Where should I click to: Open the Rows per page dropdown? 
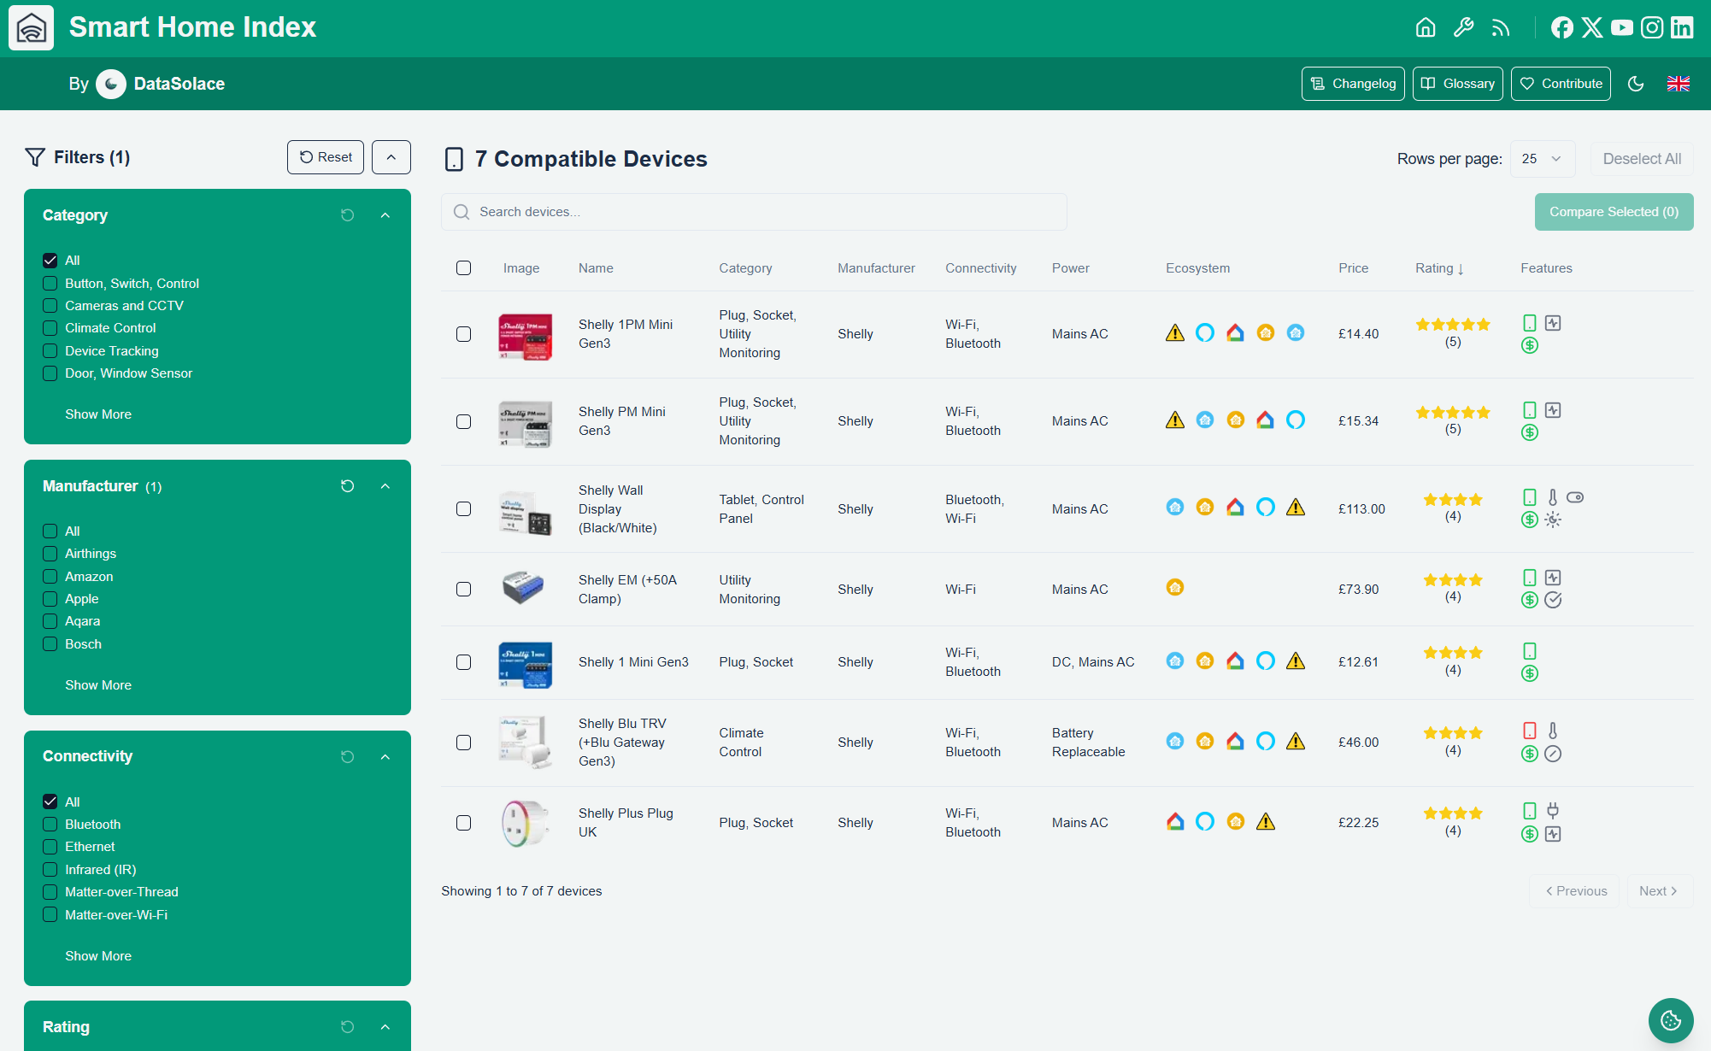pyautogui.click(x=1542, y=159)
